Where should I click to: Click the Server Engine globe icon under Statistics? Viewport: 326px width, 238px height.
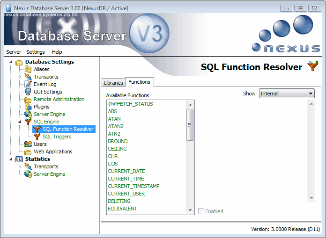[x=28, y=174]
